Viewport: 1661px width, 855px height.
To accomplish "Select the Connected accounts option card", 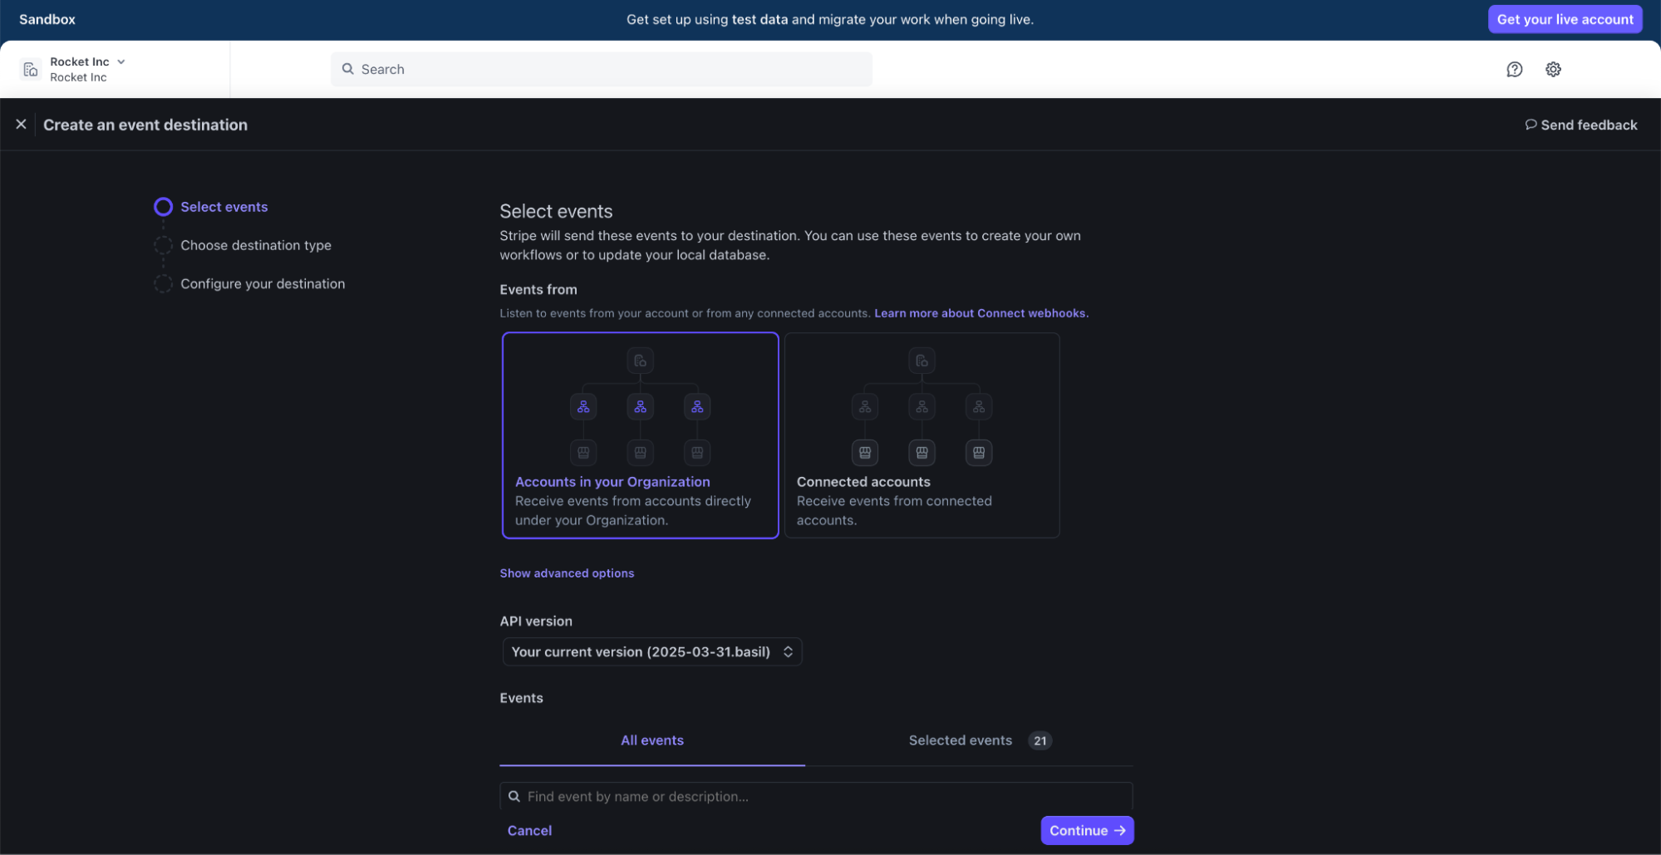I will (921, 435).
